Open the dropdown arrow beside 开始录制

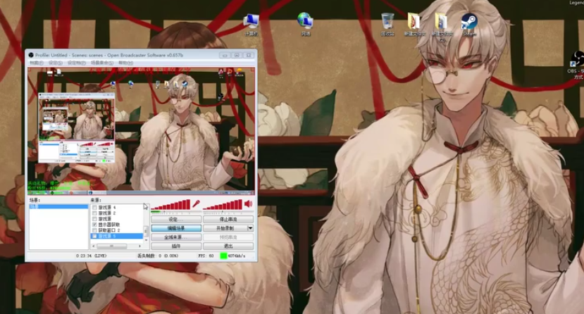pos(250,228)
